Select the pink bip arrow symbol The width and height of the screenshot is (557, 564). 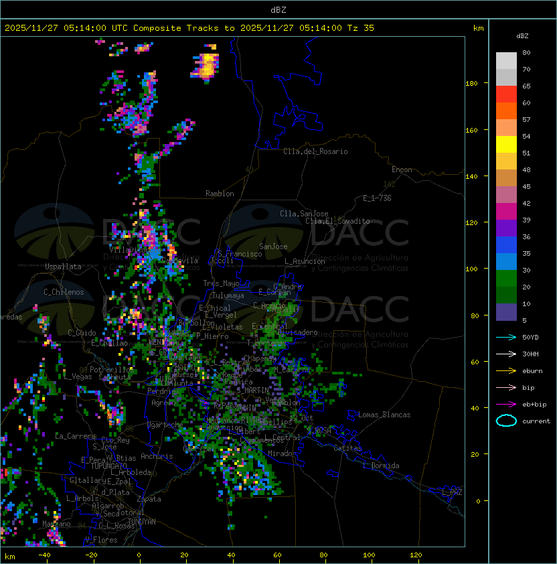click(506, 387)
